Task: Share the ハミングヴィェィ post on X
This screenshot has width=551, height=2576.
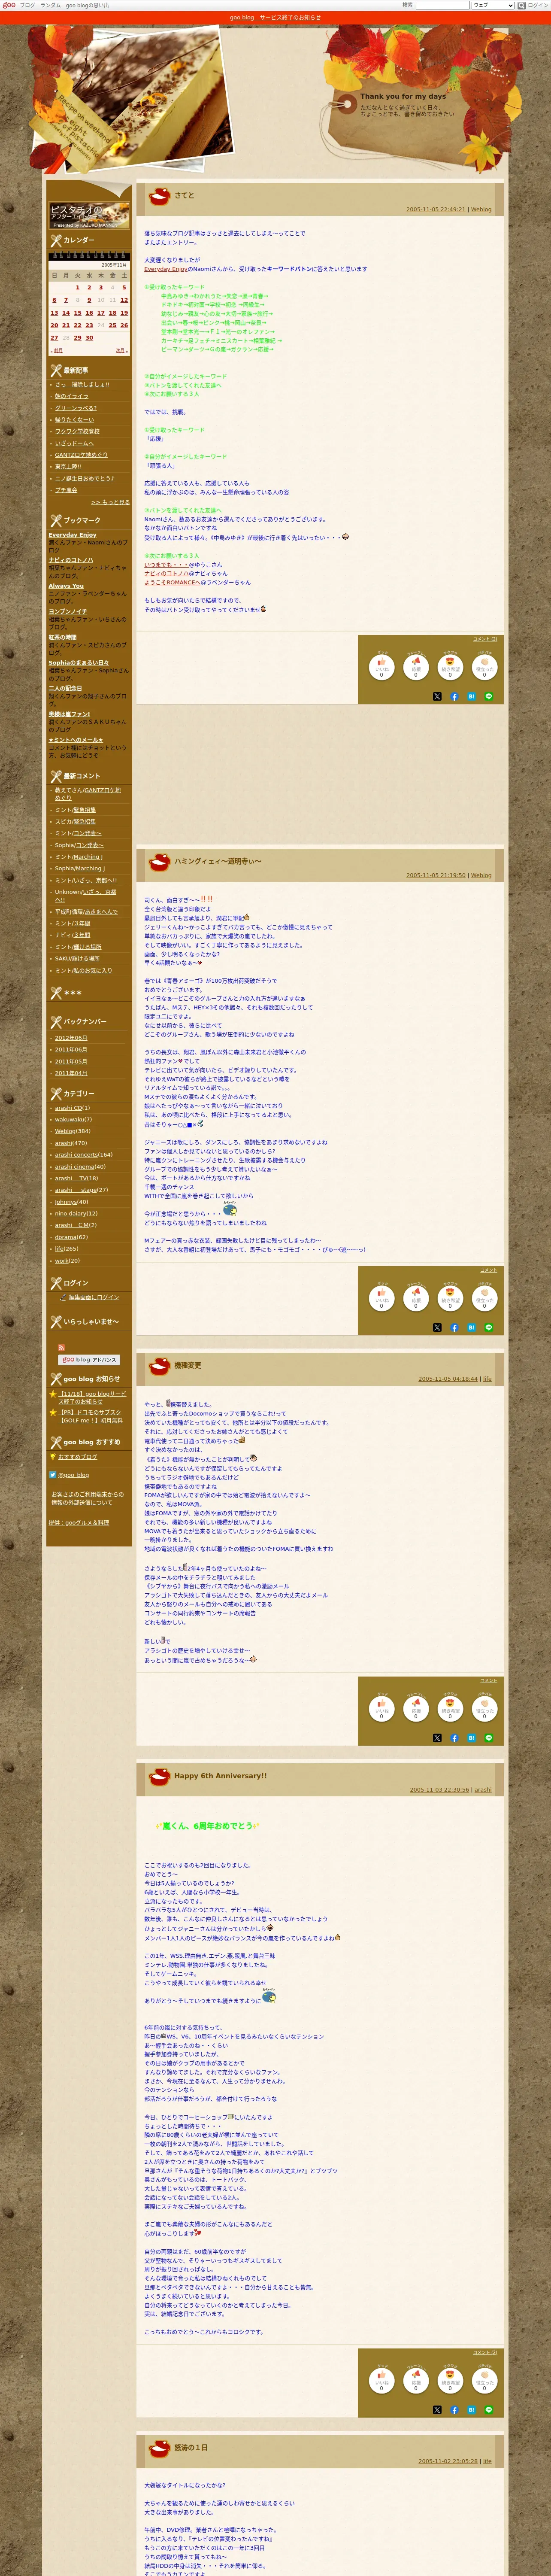Action: tap(437, 1328)
